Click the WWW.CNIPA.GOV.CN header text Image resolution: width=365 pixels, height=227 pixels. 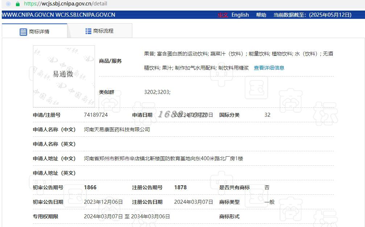coord(28,15)
